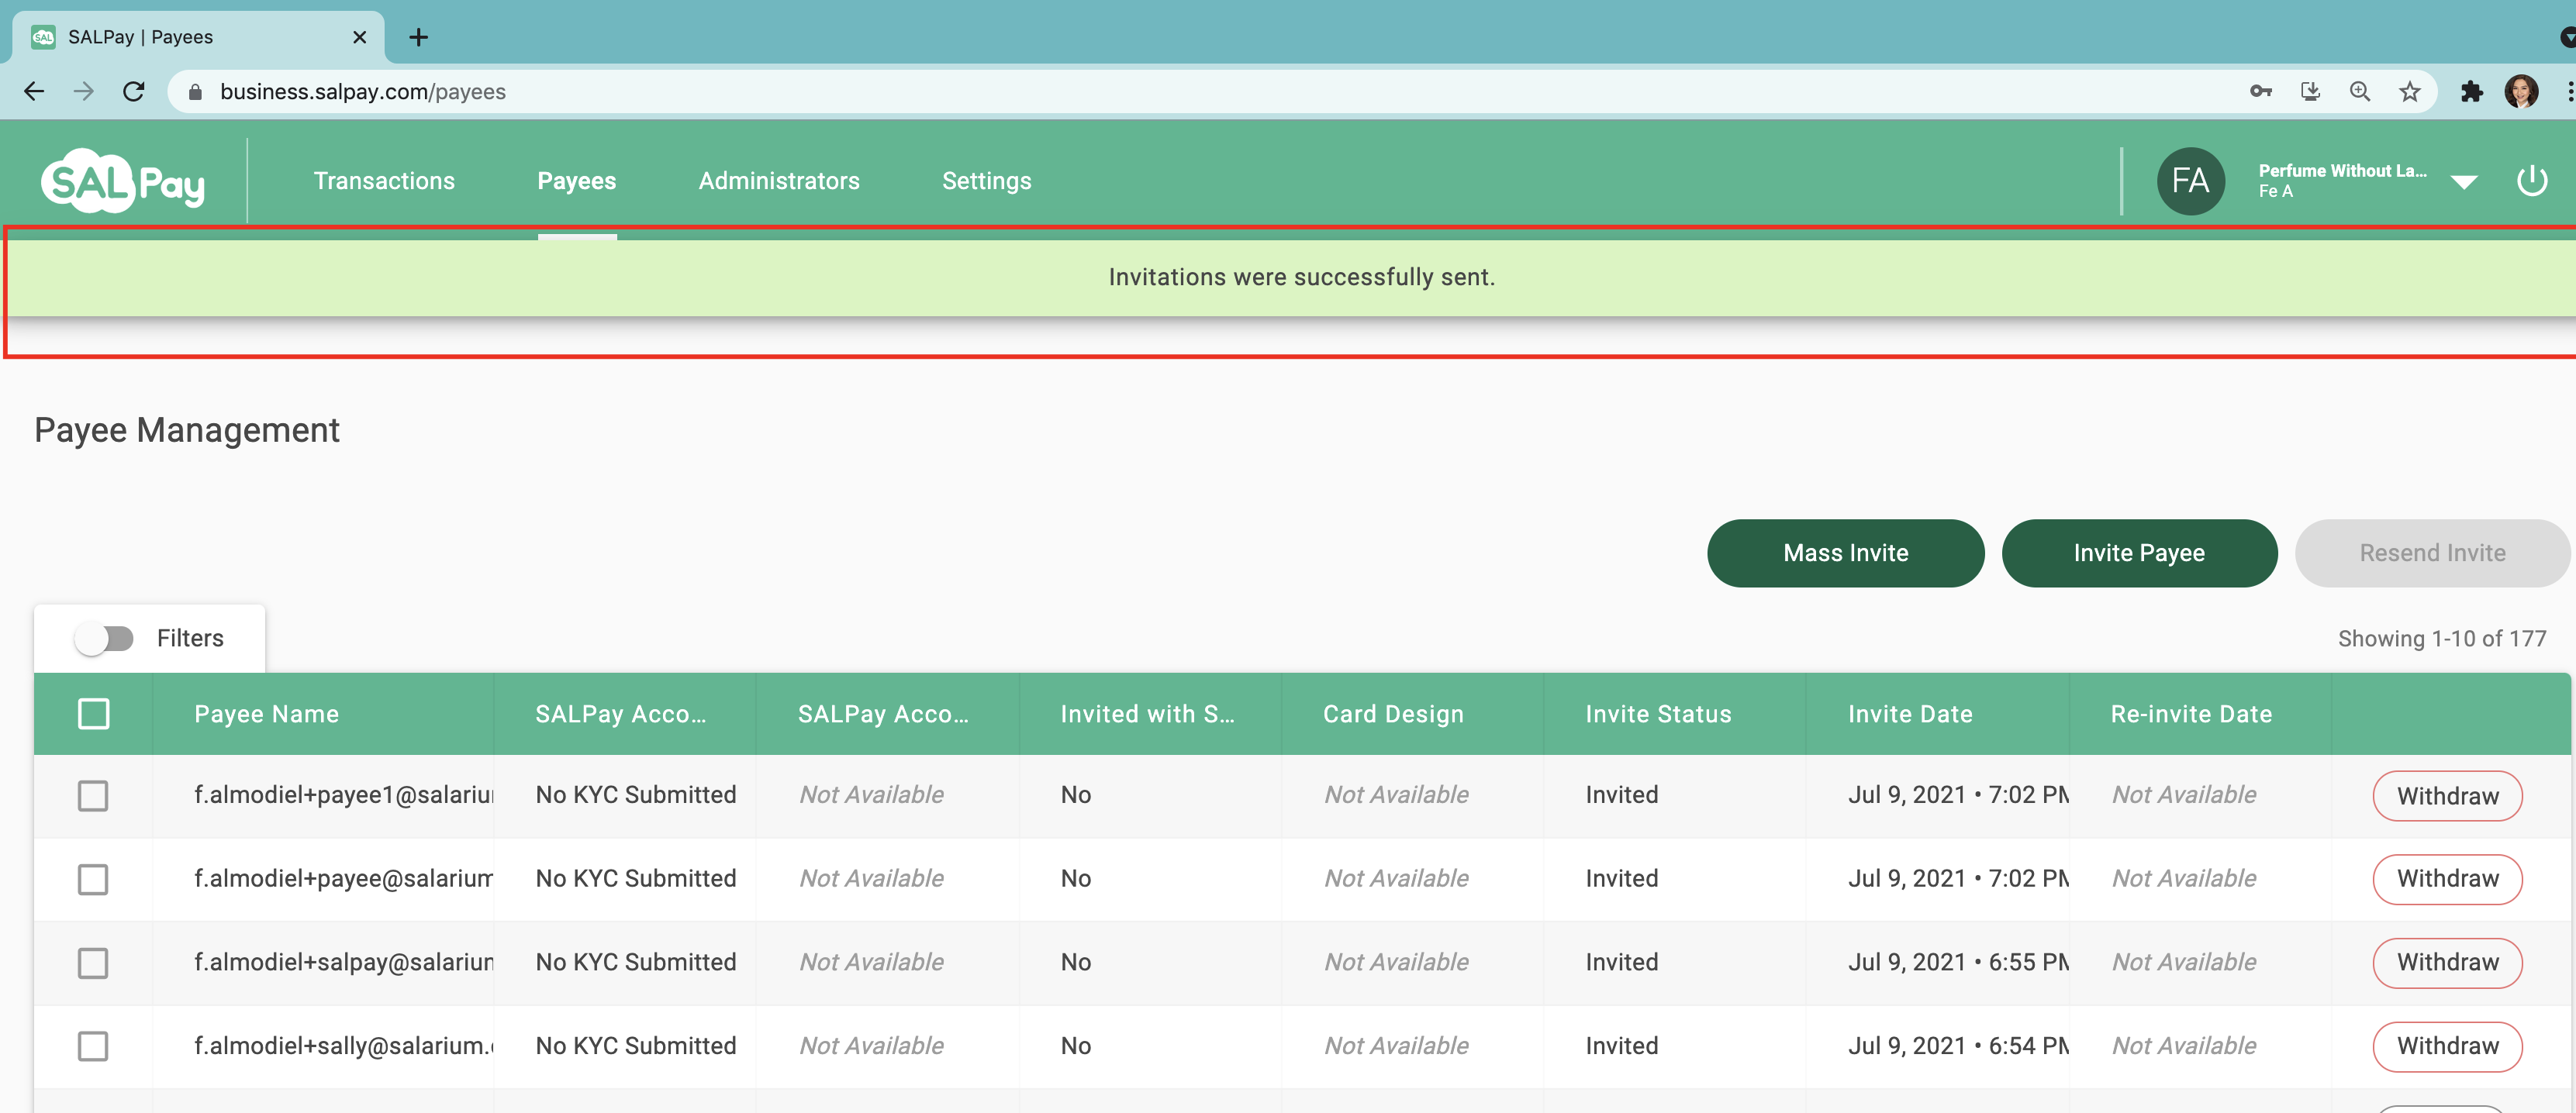Screen dimensions: 2576x1113
Task: Withdraw invite for f.almodiel+sally
Action: (x=2447, y=1046)
